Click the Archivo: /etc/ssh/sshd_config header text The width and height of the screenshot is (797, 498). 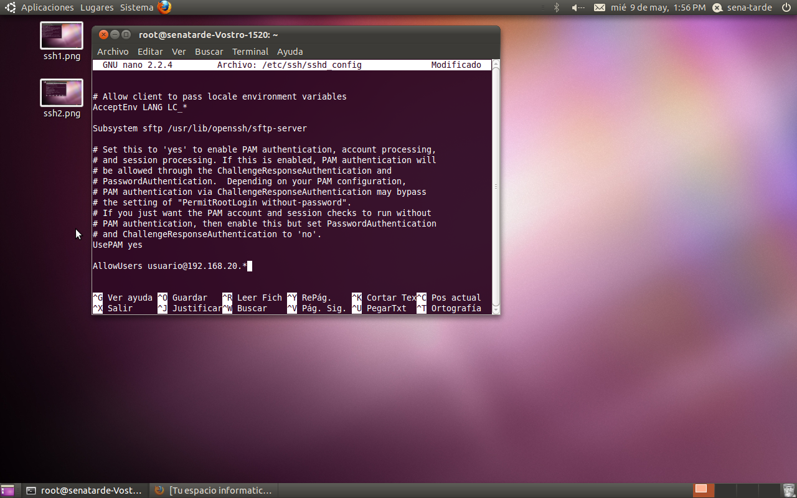point(290,65)
